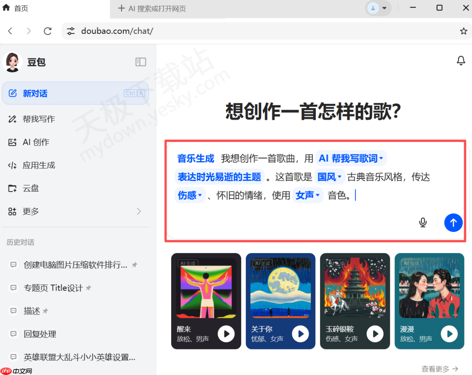472x375 pixels.
Task: Open 伤感 mood dropdown
Action: pos(190,195)
